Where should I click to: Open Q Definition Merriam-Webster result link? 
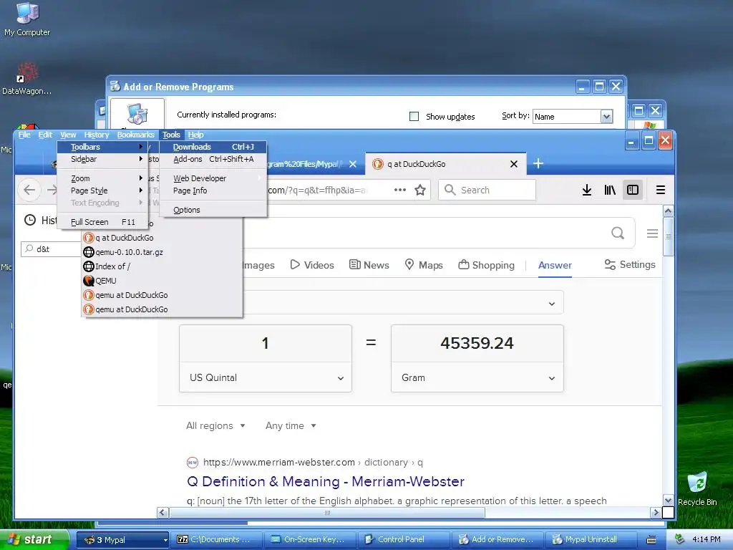click(x=326, y=481)
